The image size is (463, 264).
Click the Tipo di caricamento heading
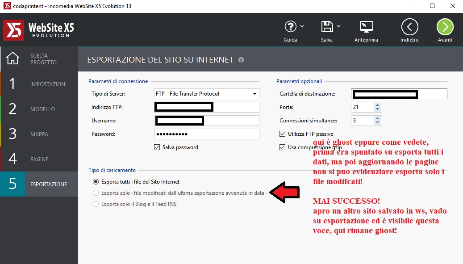(x=112, y=170)
